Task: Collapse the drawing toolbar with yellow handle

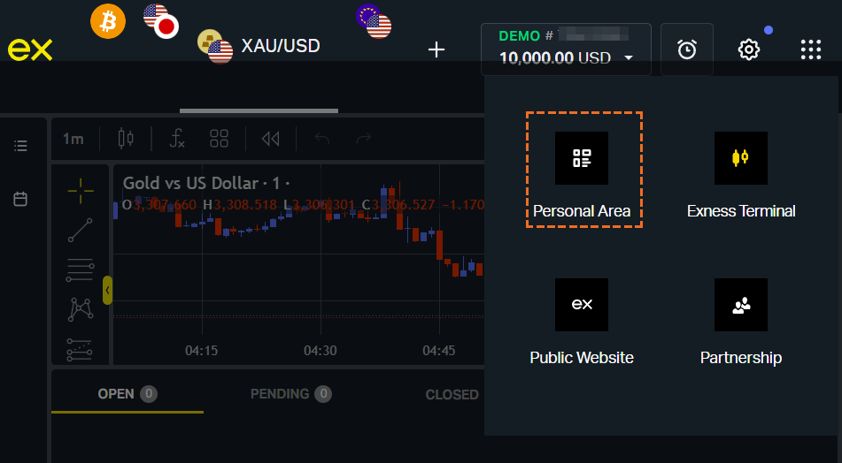Action: (107, 290)
